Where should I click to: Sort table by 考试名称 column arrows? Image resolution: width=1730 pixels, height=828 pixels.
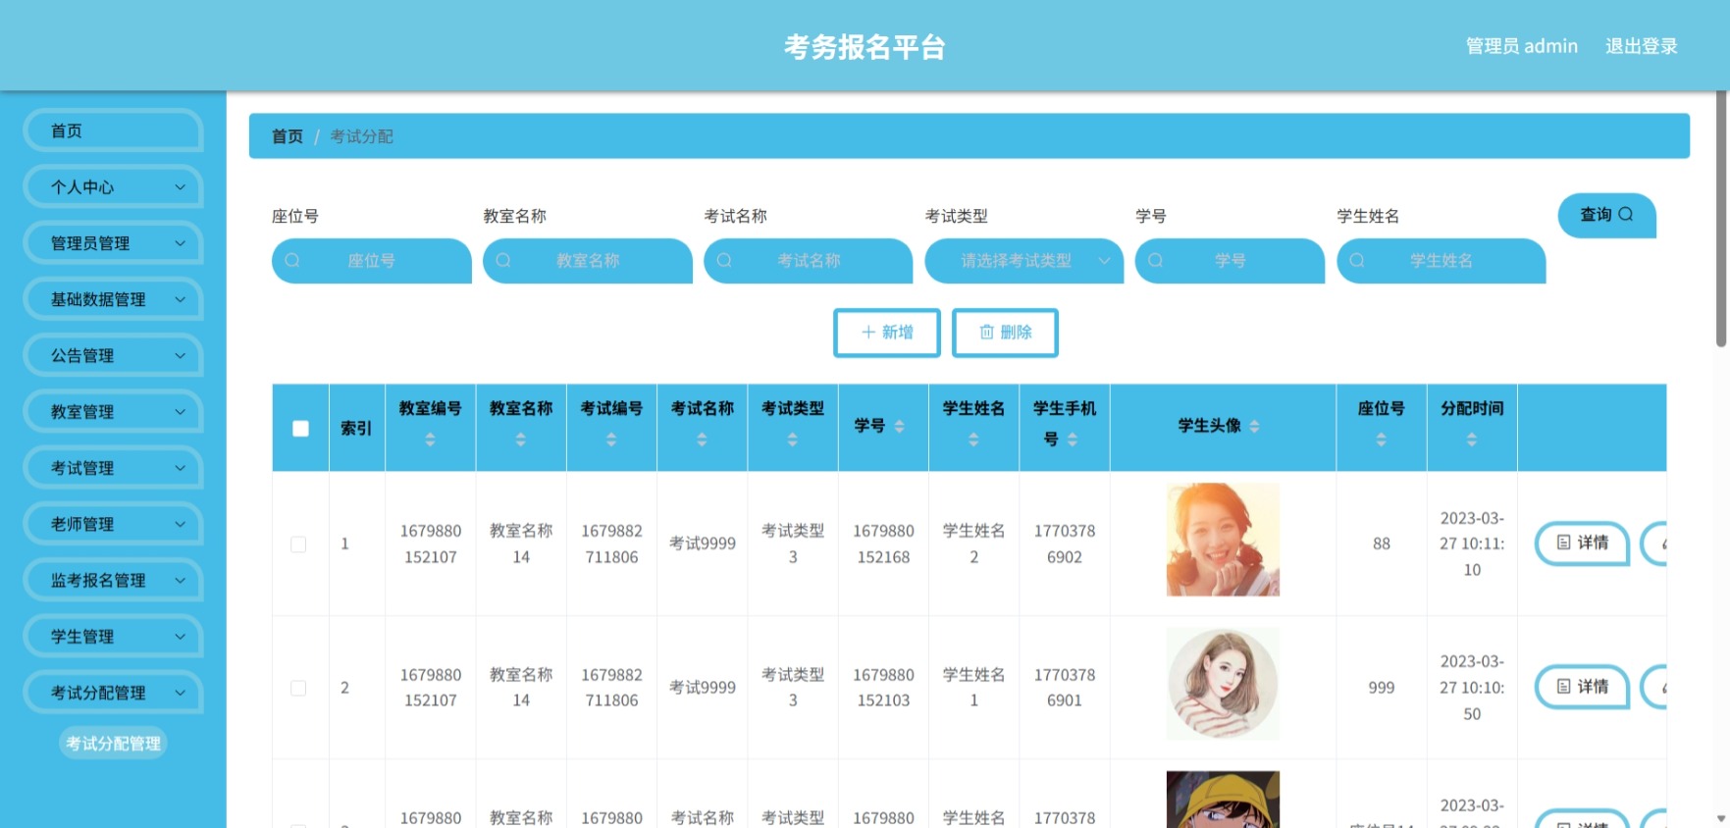(702, 440)
